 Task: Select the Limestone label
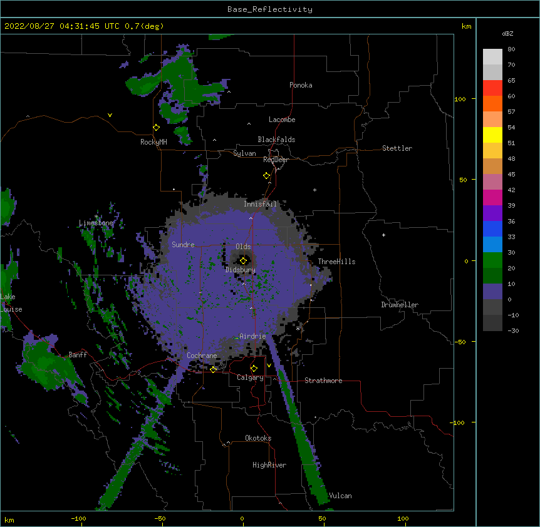96,223
